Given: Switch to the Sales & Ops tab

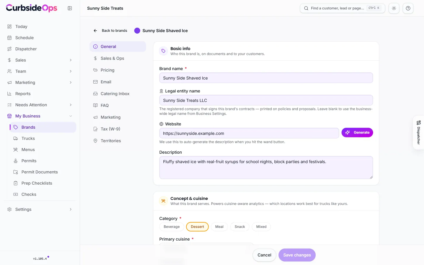Looking at the screenshot, I should coord(118,58).
